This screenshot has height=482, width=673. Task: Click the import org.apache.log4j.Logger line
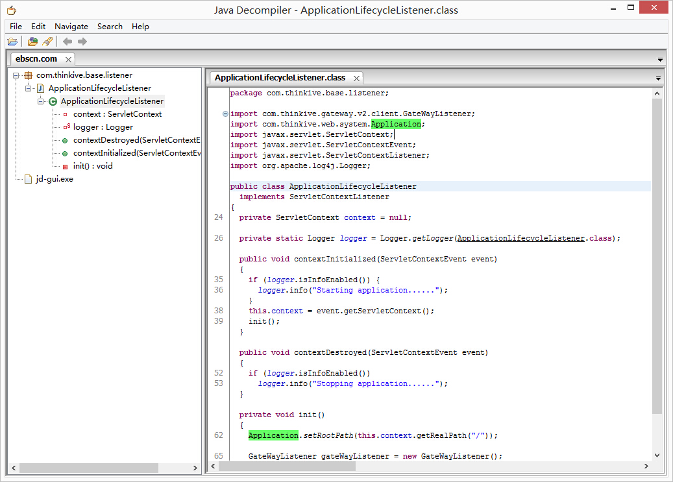[x=300, y=165]
